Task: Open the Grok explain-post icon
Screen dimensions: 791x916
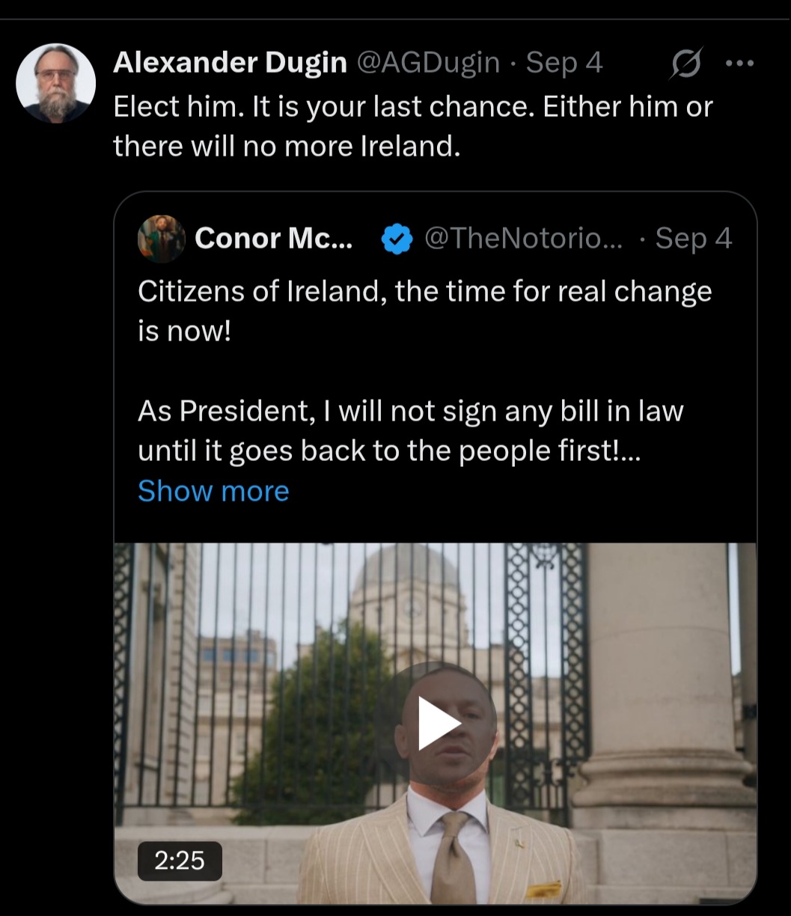Action: pyautogui.click(x=685, y=63)
